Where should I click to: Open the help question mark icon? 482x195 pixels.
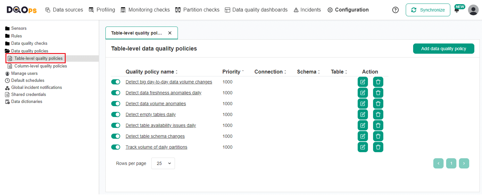tap(395, 10)
